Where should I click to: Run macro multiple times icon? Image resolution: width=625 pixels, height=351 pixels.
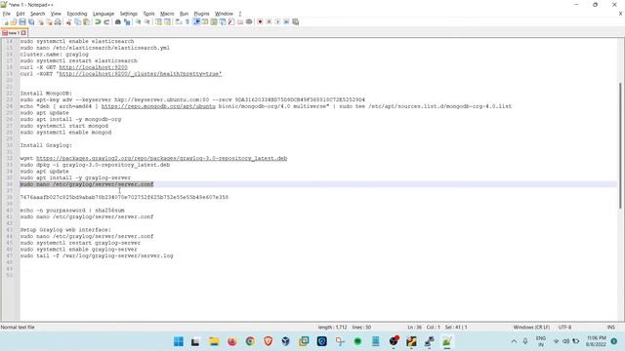[x=286, y=21]
